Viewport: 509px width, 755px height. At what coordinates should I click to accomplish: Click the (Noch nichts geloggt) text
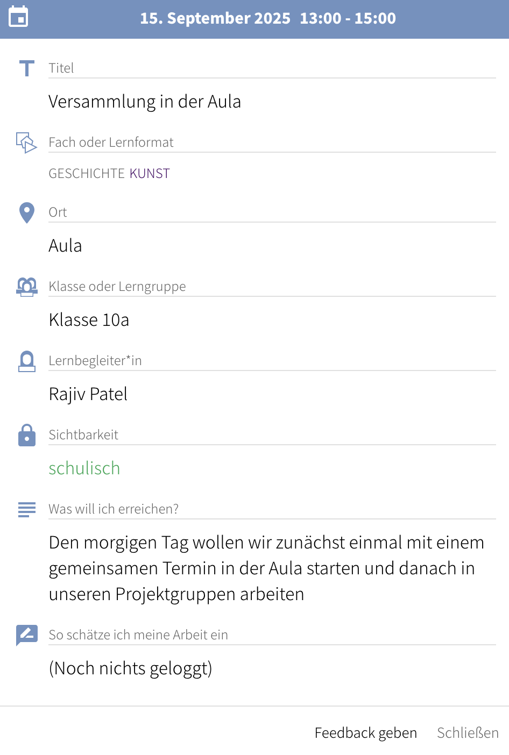point(130,668)
